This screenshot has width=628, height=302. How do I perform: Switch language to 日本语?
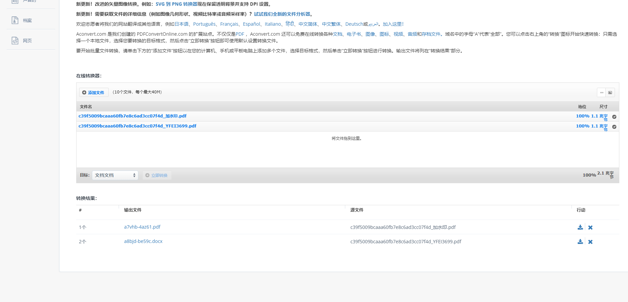(x=181, y=24)
